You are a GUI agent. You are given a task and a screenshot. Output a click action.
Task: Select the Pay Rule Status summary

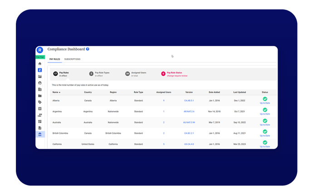[175, 74]
